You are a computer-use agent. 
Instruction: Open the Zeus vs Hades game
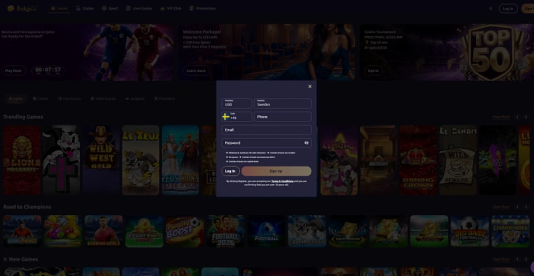[180, 160]
